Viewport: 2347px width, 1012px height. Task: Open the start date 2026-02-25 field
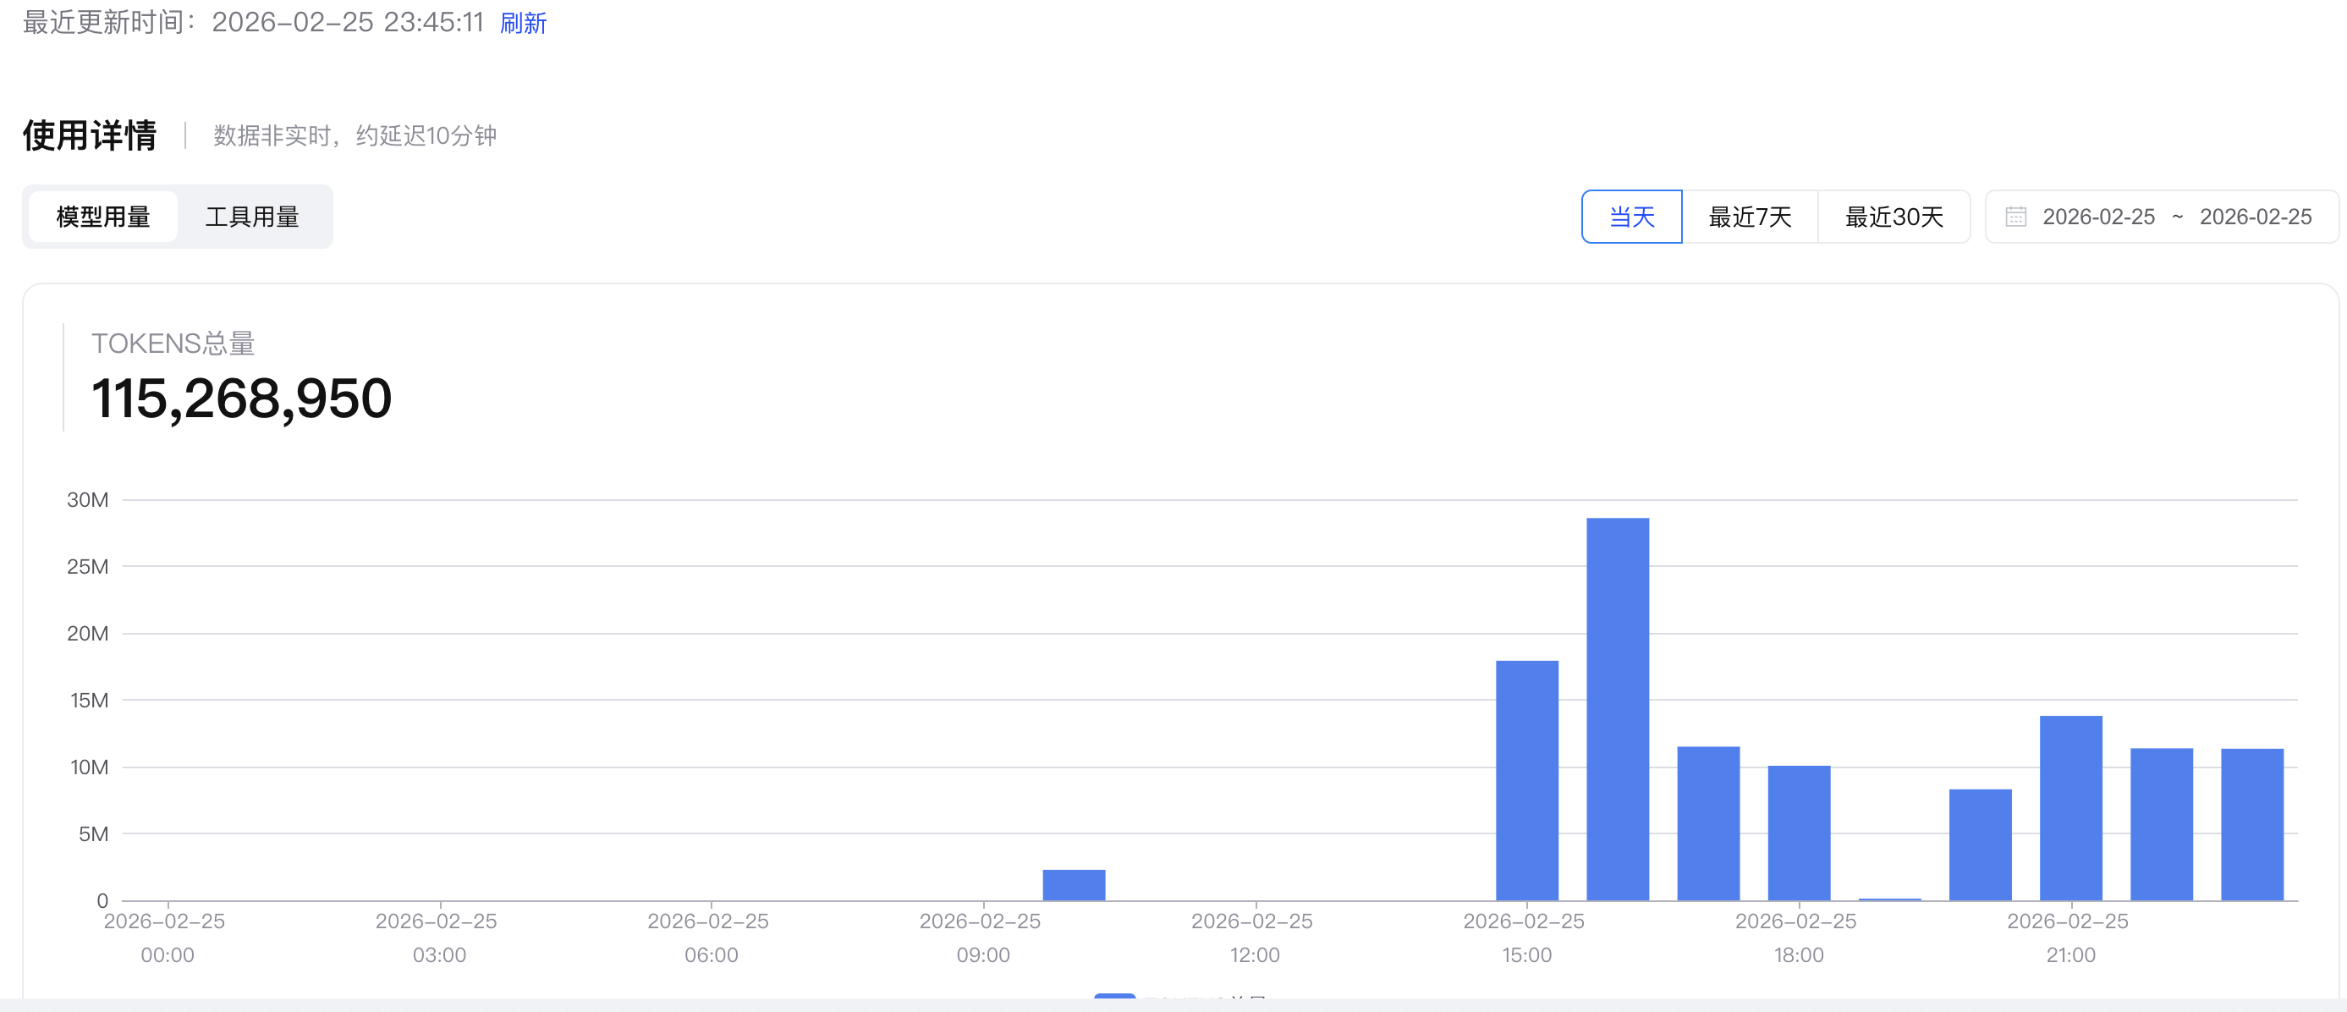click(2097, 217)
